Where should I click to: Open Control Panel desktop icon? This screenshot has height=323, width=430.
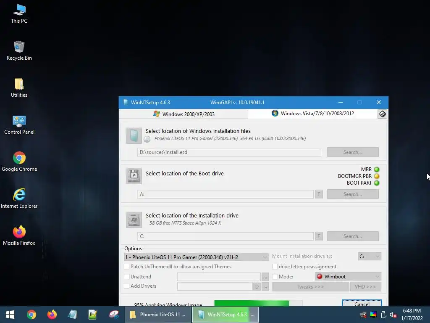click(x=19, y=125)
